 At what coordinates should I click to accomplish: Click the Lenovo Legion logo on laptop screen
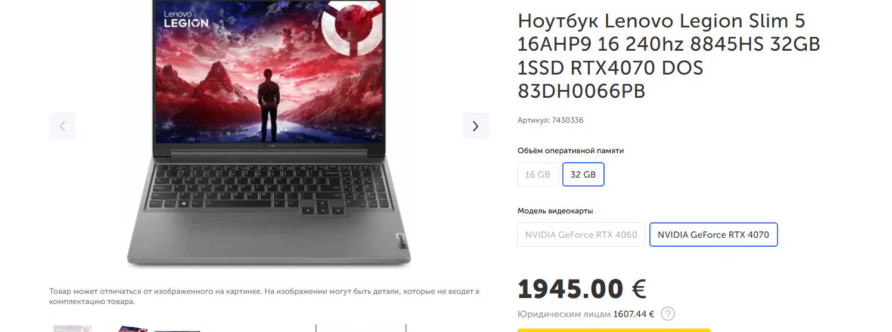click(x=186, y=19)
